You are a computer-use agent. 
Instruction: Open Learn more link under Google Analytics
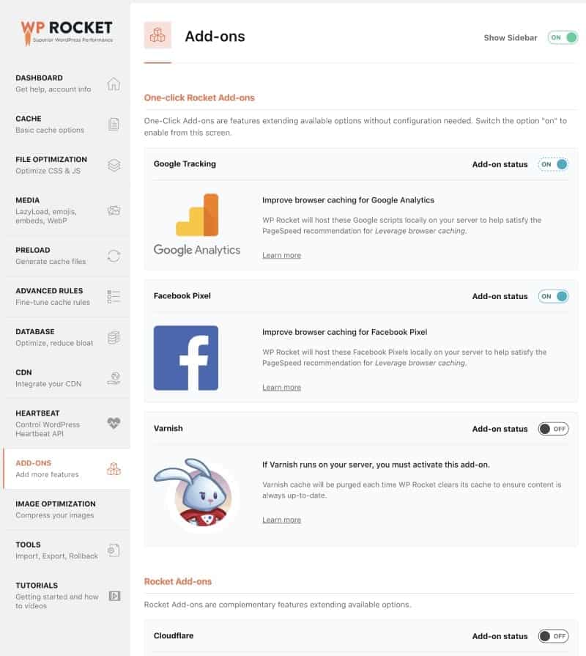click(282, 255)
